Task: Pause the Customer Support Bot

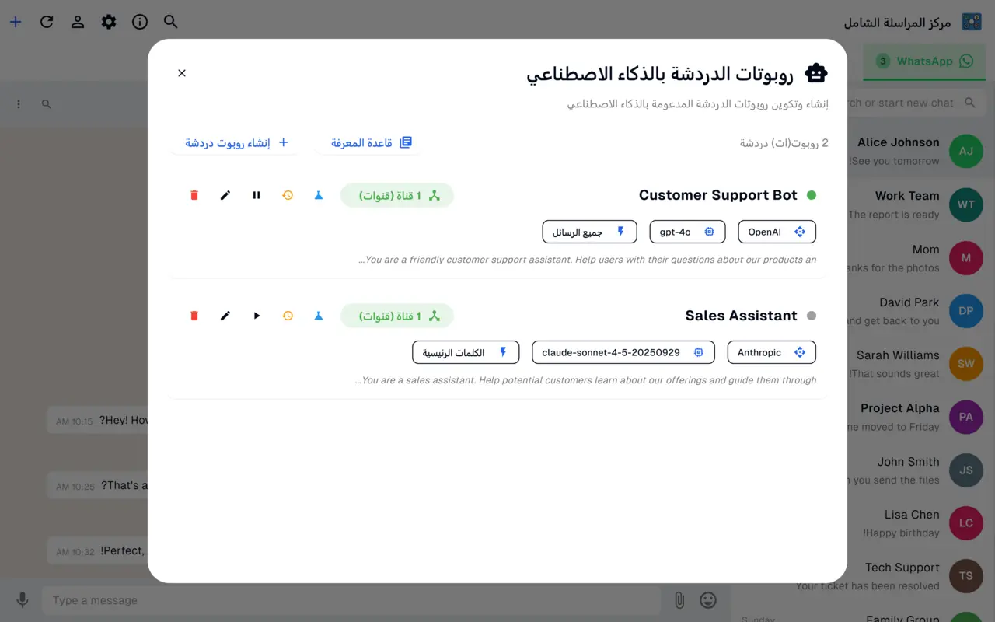Action: [257, 195]
